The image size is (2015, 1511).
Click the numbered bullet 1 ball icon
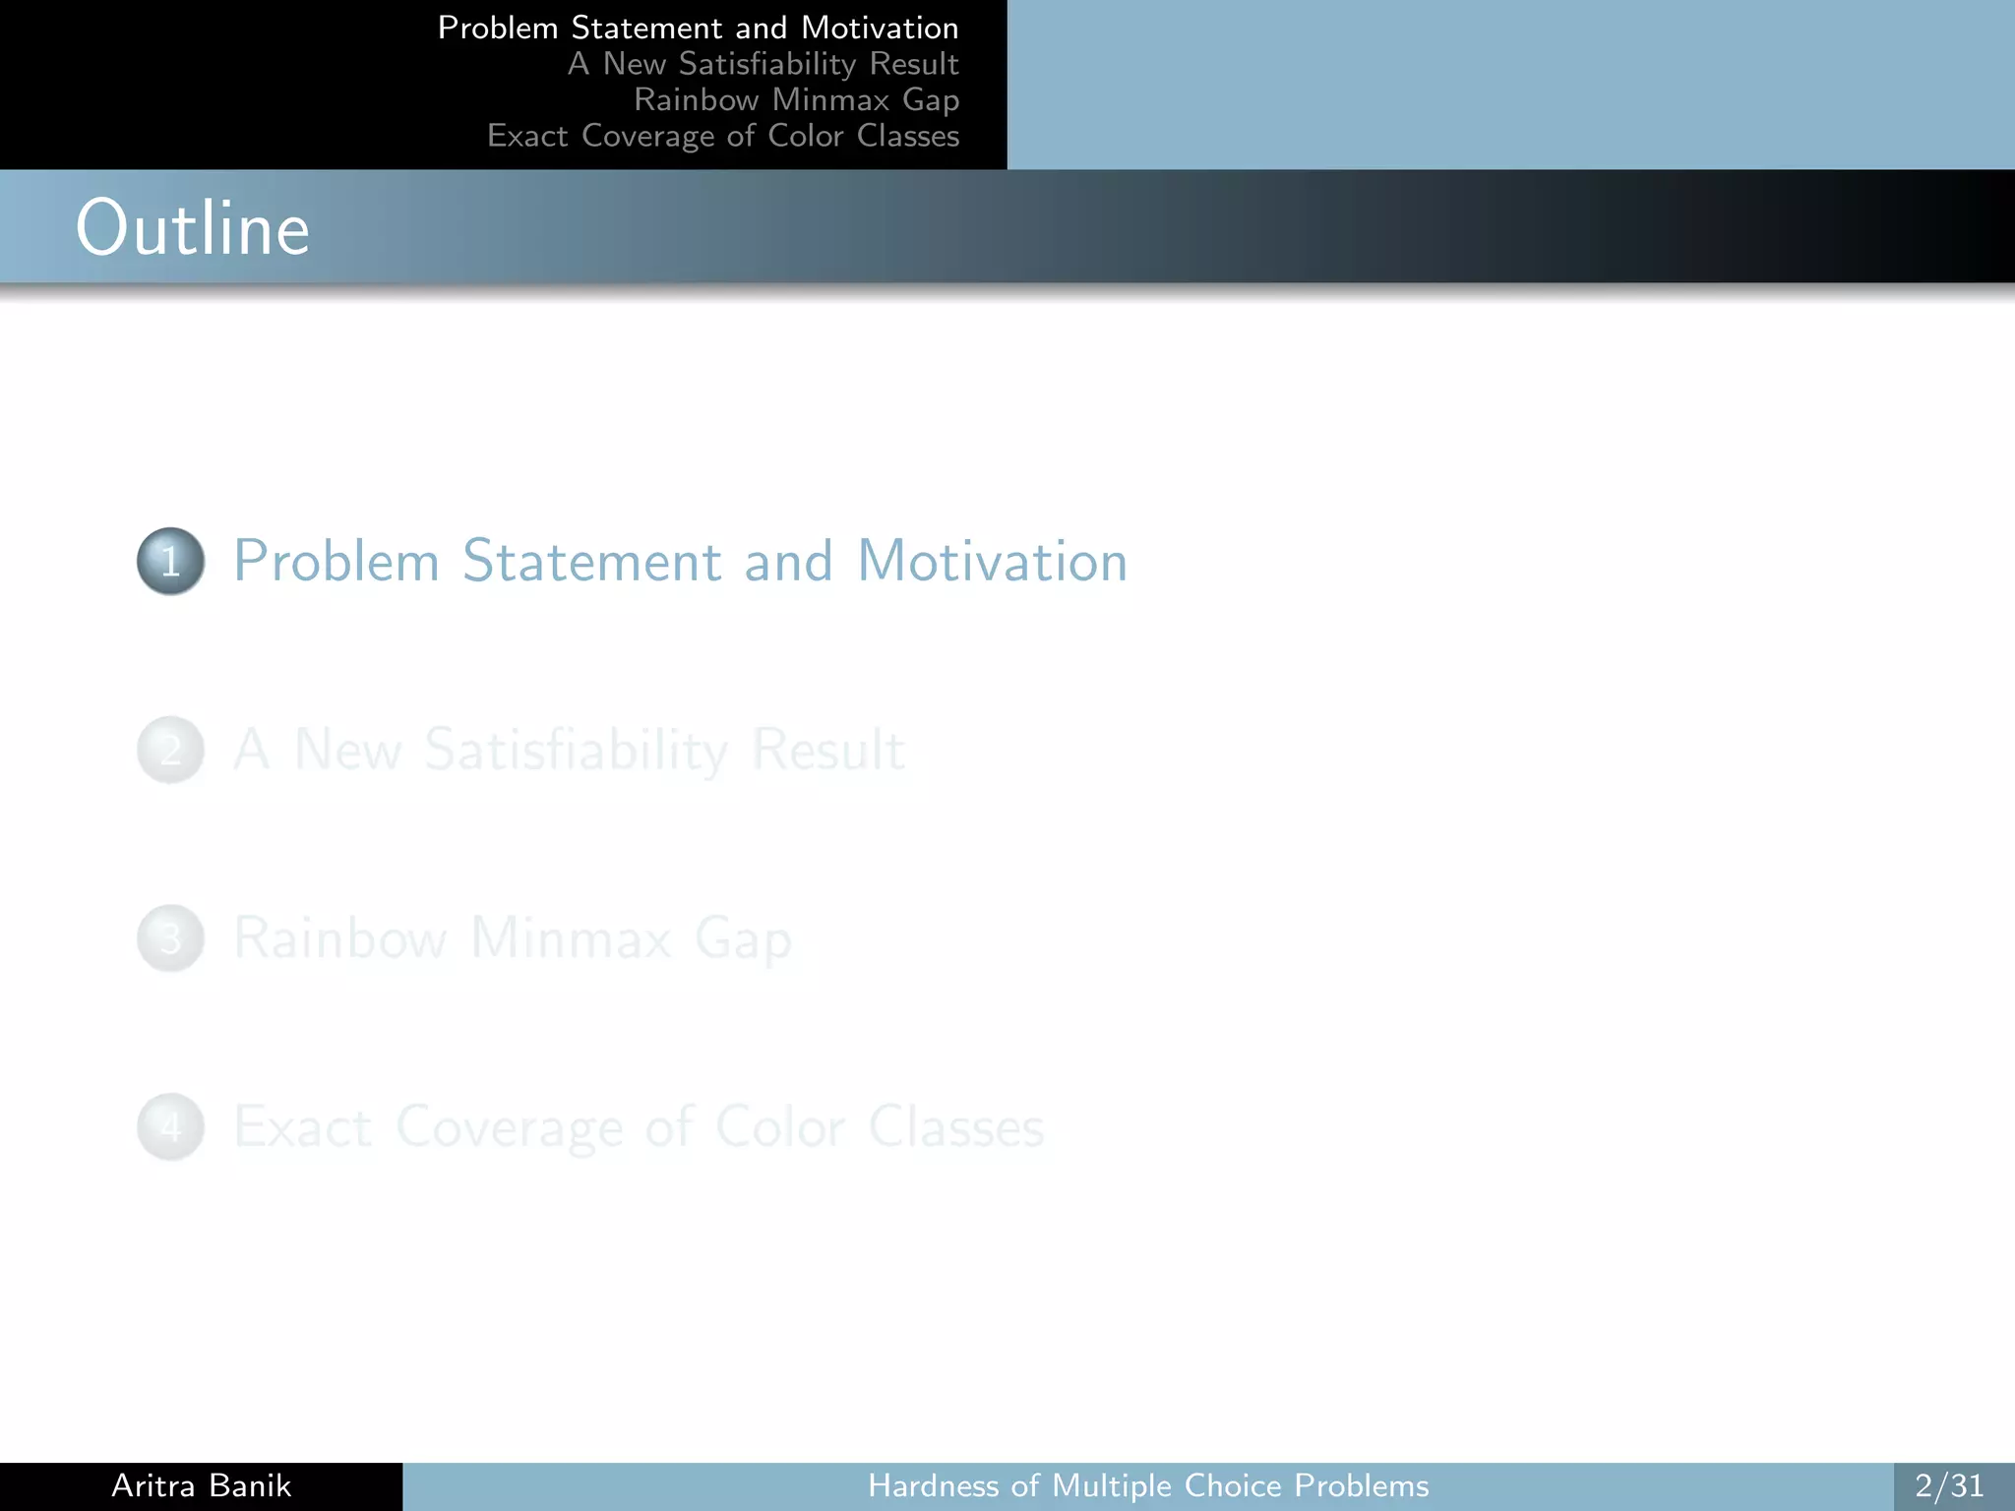[x=170, y=561]
